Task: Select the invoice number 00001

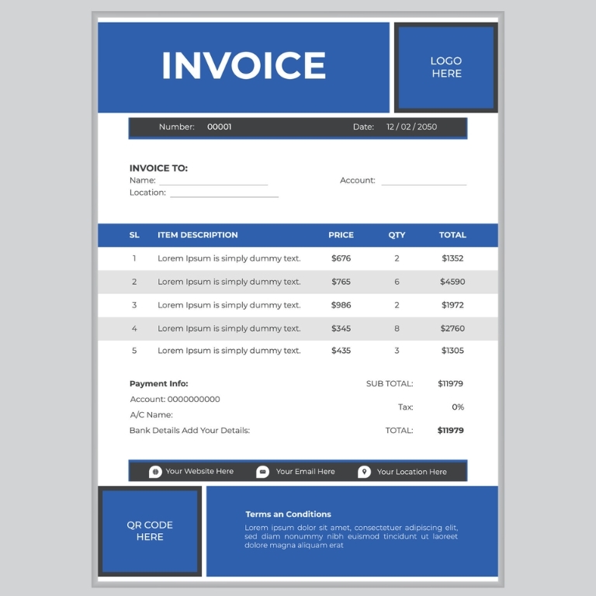Action: 219,127
